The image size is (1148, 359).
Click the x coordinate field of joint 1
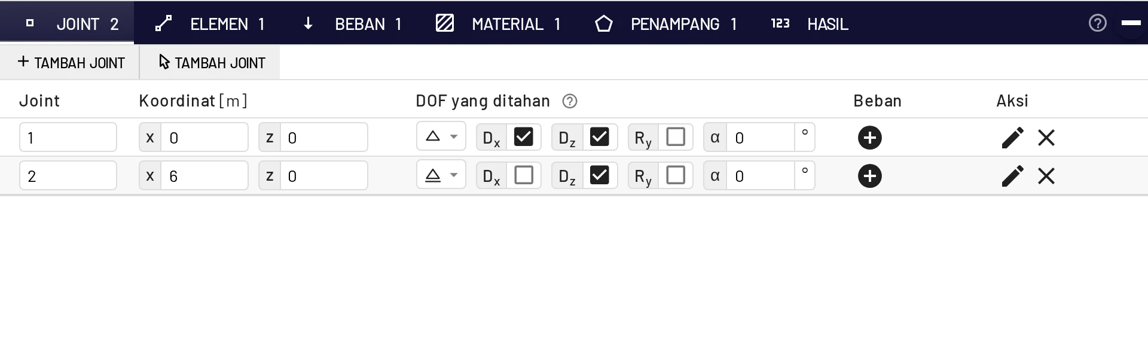(x=204, y=137)
